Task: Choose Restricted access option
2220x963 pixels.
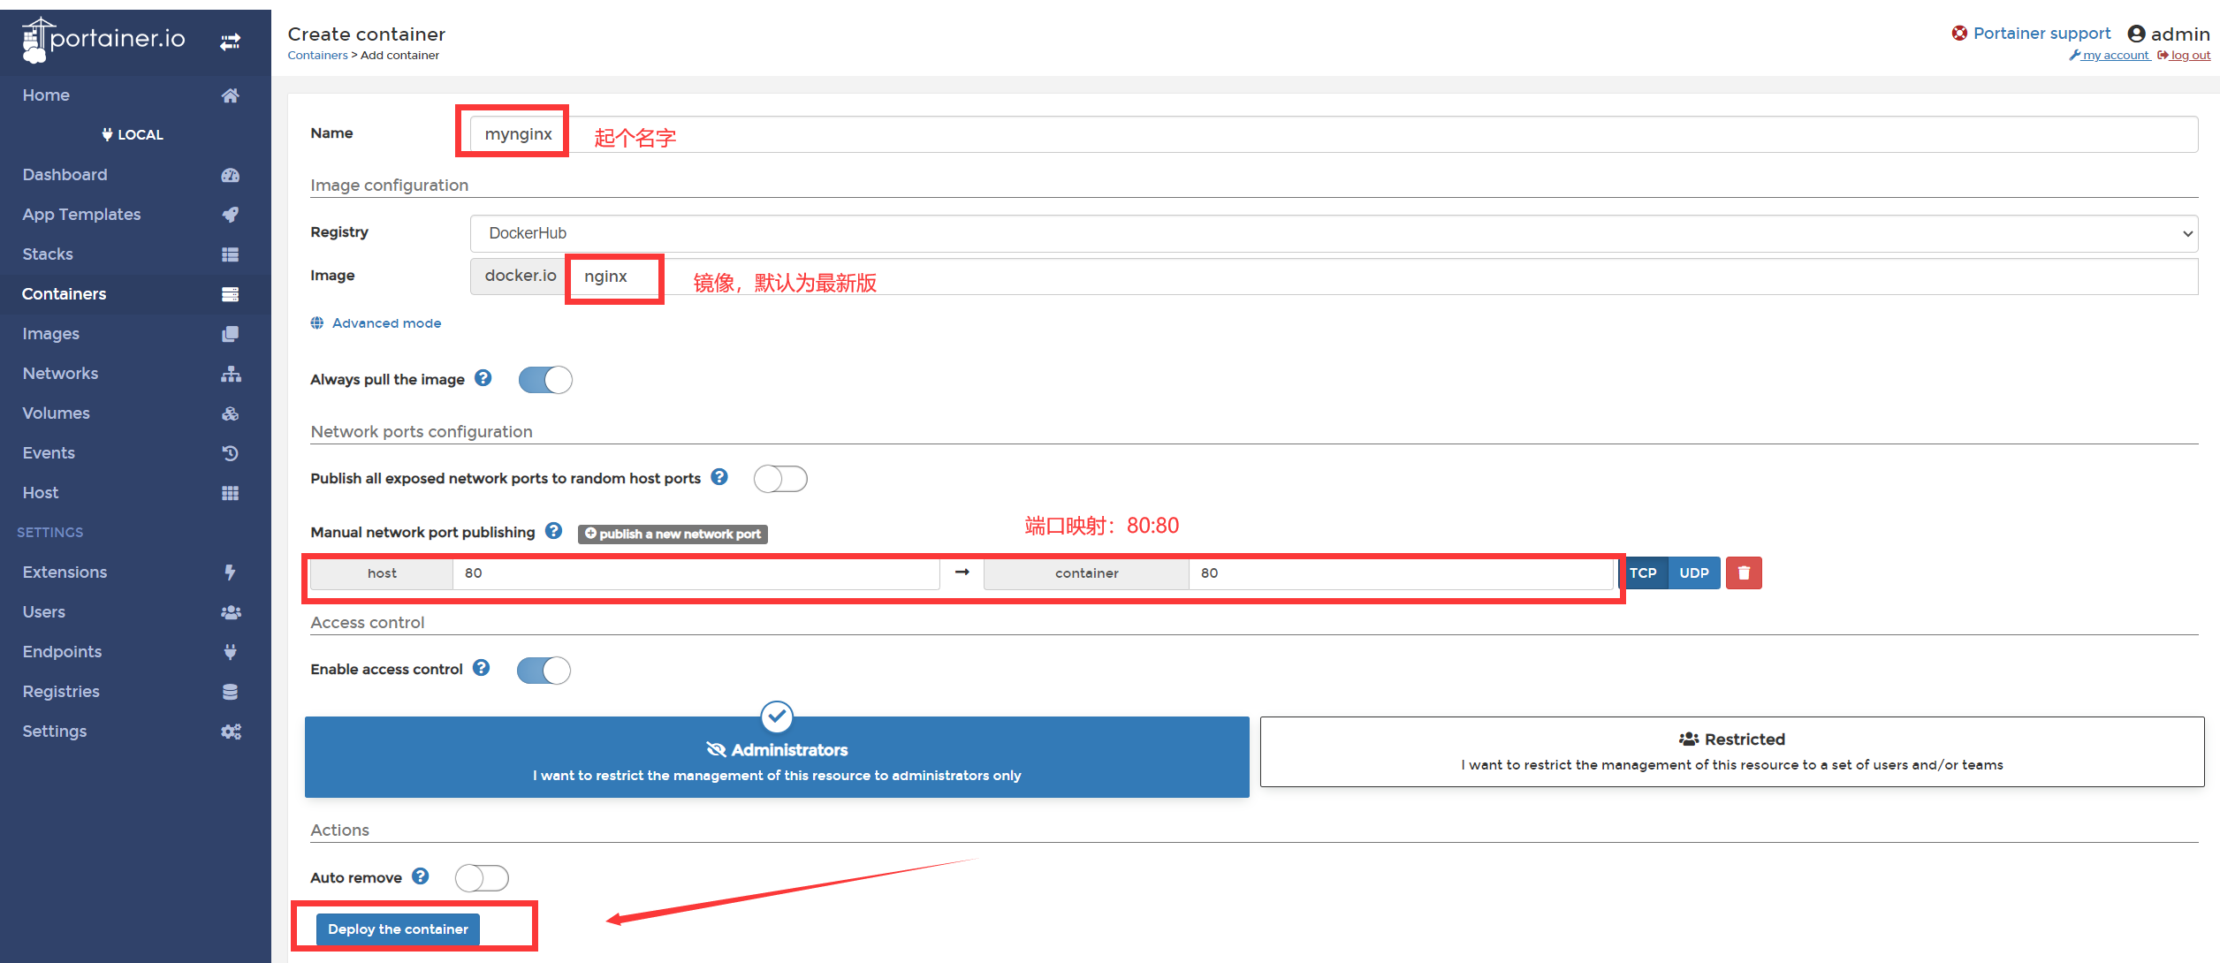Action: 1732,752
